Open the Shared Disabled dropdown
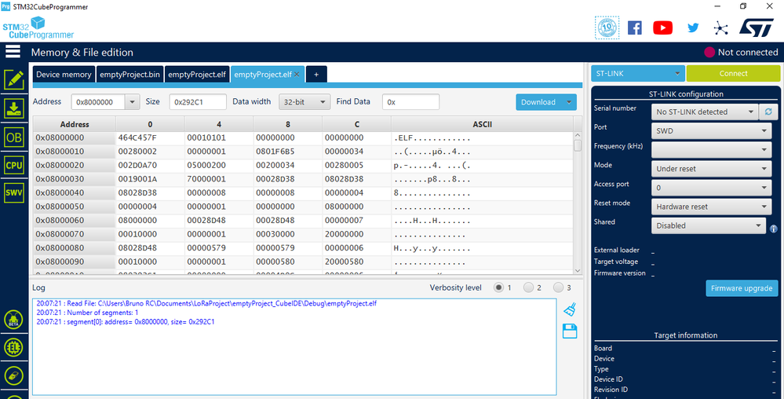This screenshot has width=784, height=399. coord(708,225)
